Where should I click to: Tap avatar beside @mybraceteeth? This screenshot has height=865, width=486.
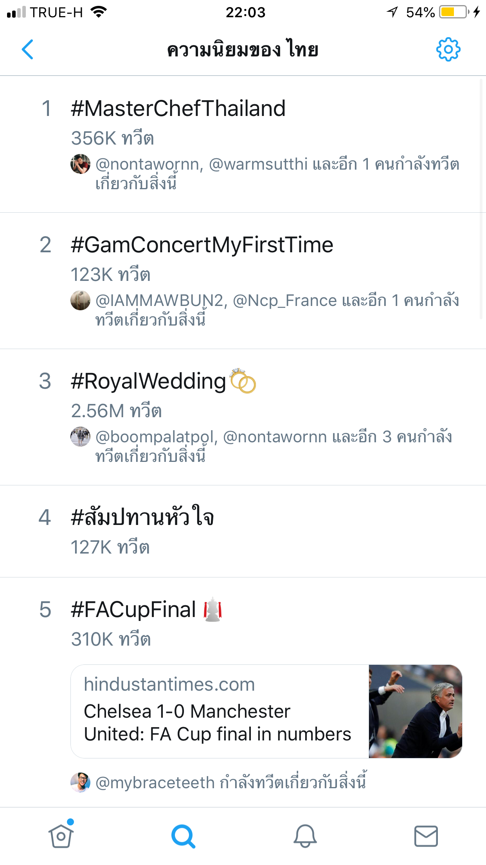80,782
